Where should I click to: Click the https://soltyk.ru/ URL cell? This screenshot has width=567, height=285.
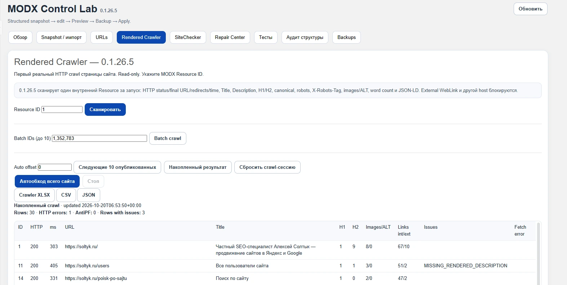81,246
